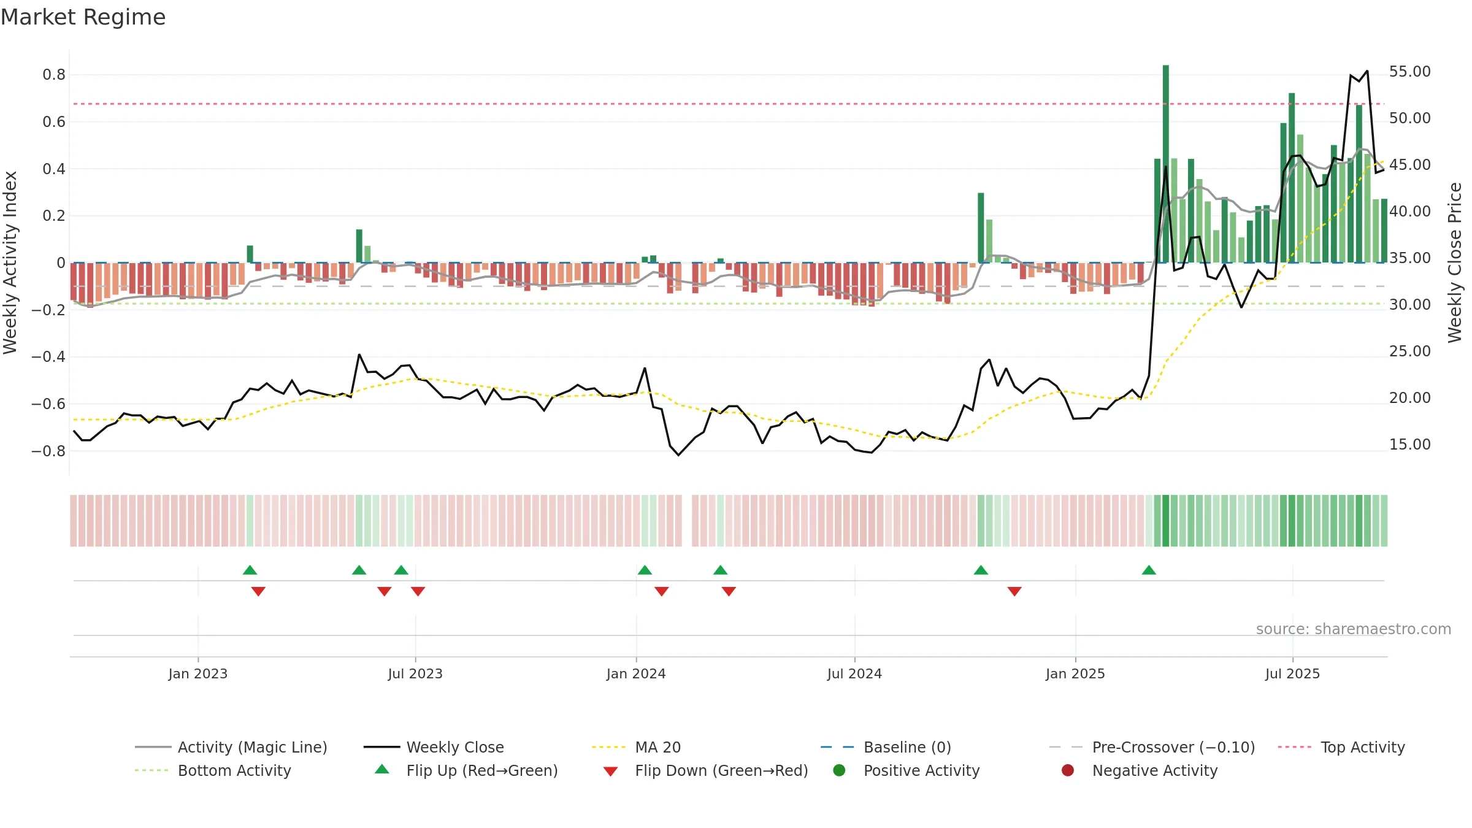Click the 0 activity axis label
The width and height of the screenshot is (1472, 828).
tap(61, 263)
